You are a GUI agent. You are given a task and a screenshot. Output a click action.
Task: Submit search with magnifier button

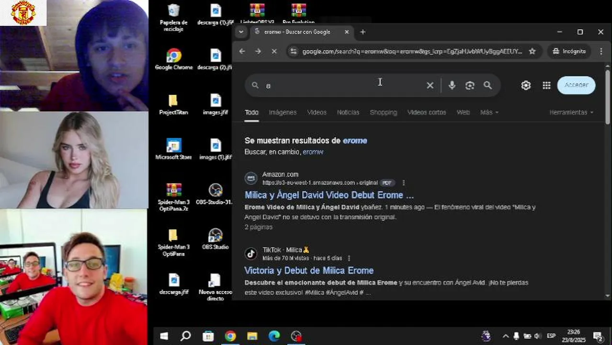[487, 85]
